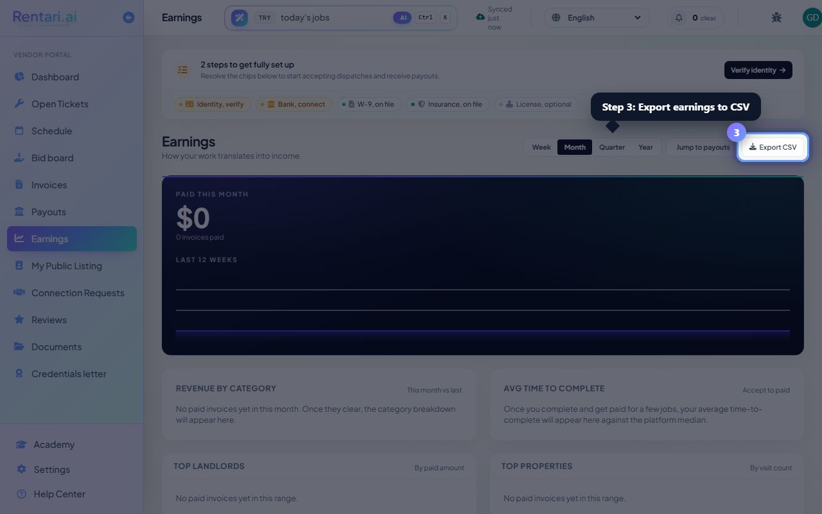Open Reviews in the sidebar
822x514 pixels.
point(72,320)
